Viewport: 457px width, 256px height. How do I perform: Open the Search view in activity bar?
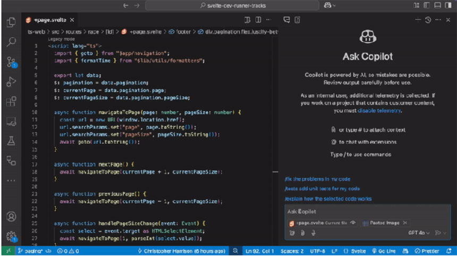coord(11,42)
